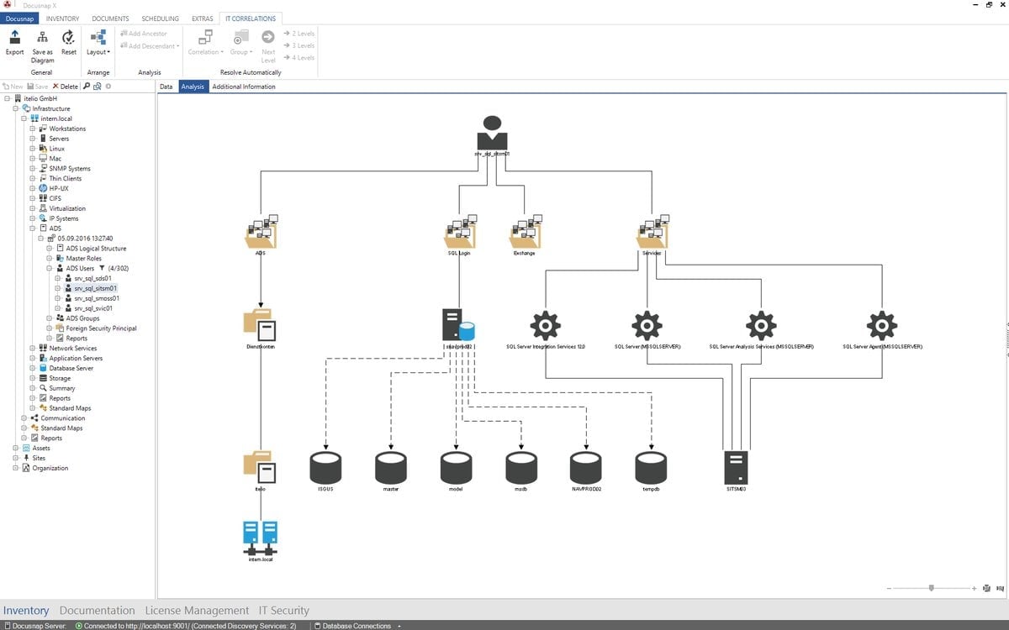Switch to the DOCUMENTS ribbon tab
1009x630 pixels.
tap(110, 18)
